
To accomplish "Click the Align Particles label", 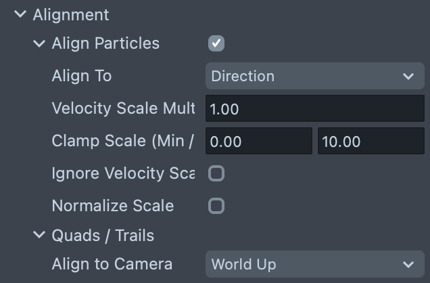I will 105,44.
